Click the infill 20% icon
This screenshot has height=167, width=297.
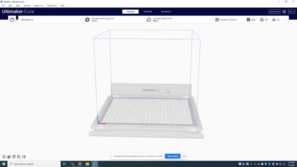[248, 20]
